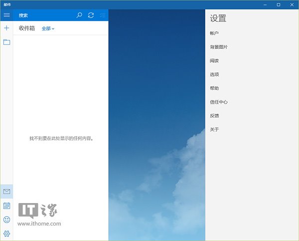Go to 信任中心 settings
Image resolution: width=299 pixels, height=241 pixels.
click(219, 102)
